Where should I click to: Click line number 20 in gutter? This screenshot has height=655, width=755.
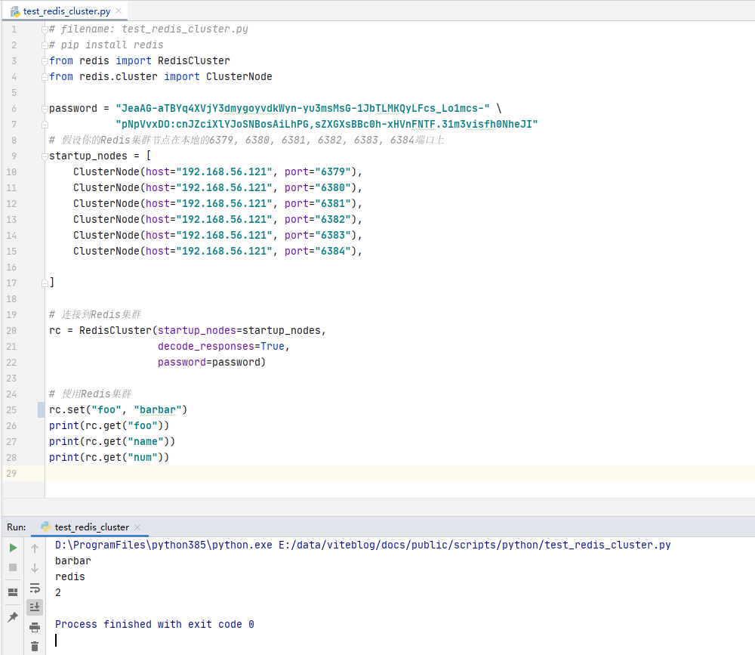pos(11,331)
